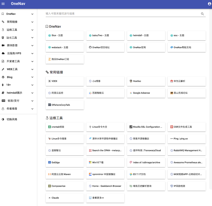Viewport: 212px width, 206px height.
Task: Click the Visa card icon beside 收款/支付
Action: pyautogui.click(x=3, y=101)
